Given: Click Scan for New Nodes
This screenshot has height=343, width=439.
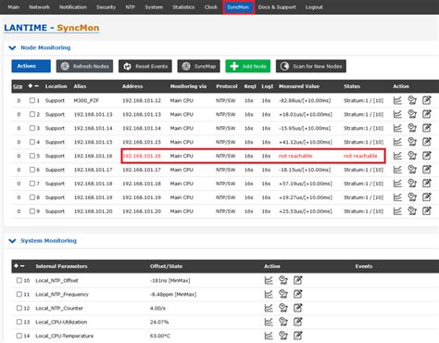Looking at the screenshot, I should pos(311,66).
